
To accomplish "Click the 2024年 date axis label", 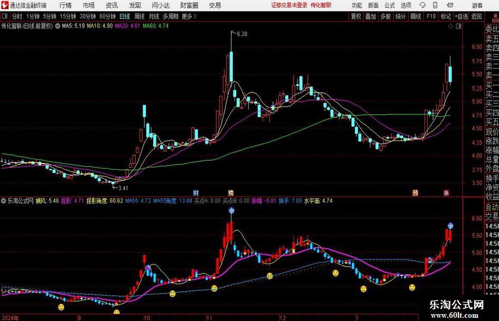I will click(x=10, y=318).
